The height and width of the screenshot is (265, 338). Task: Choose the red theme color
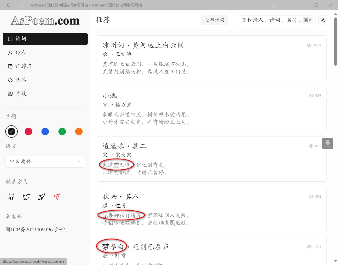coord(28,132)
